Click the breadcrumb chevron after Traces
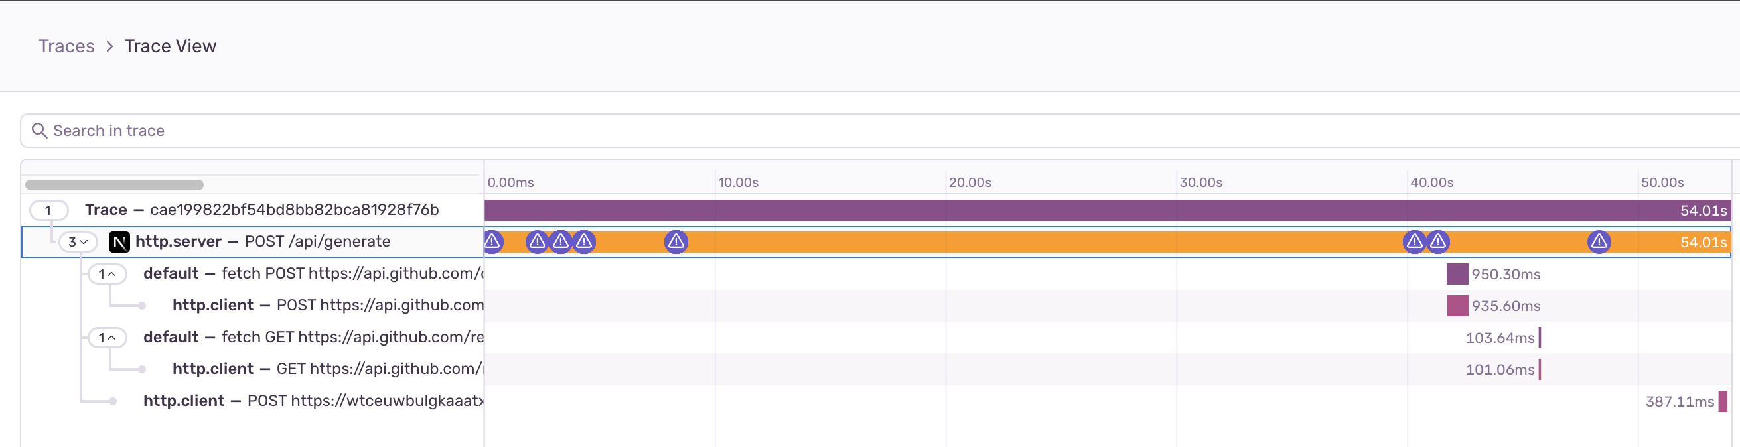The height and width of the screenshot is (447, 1740). pos(109,46)
